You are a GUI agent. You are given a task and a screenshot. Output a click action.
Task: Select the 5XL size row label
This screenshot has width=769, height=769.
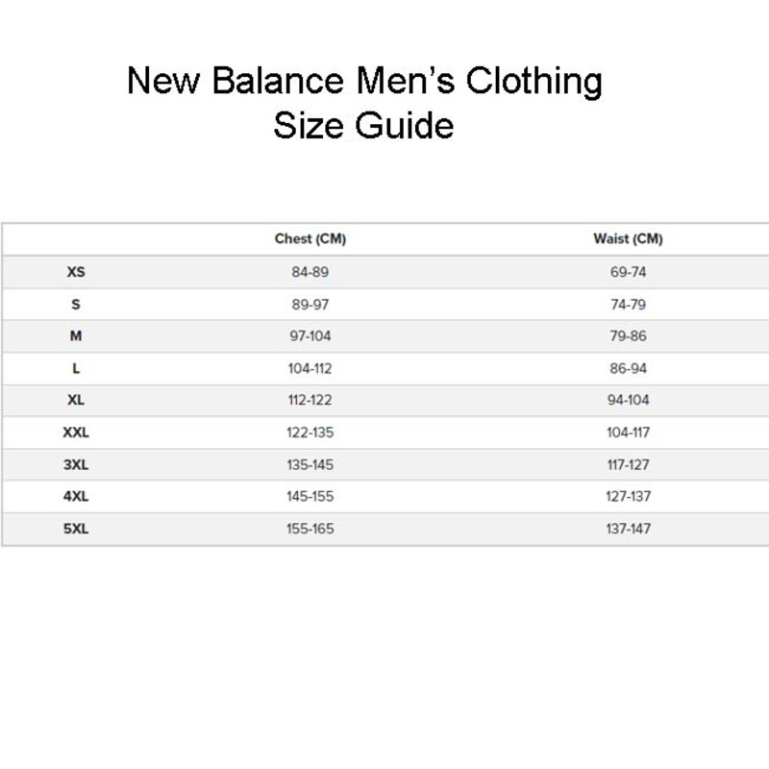point(76,529)
